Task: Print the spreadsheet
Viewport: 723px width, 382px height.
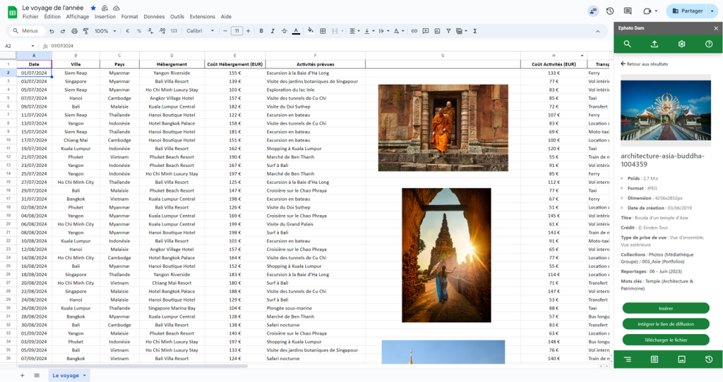Action: click(x=74, y=31)
